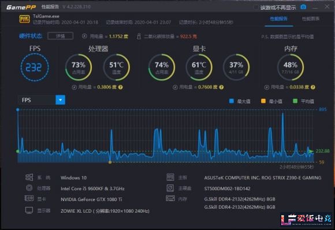Screen dimensions: 335x230
Task: Click the 73% processor usage gauge
Action: (79, 67)
